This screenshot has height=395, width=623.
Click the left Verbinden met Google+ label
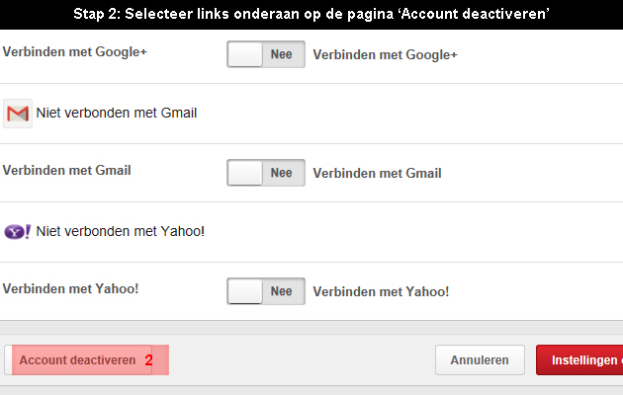pos(75,52)
